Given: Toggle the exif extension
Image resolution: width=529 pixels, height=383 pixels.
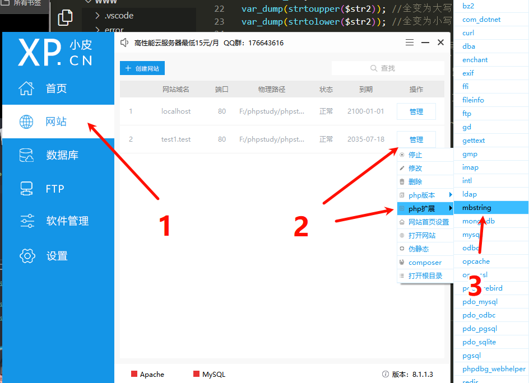Looking at the screenshot, I should pos(491,73).
